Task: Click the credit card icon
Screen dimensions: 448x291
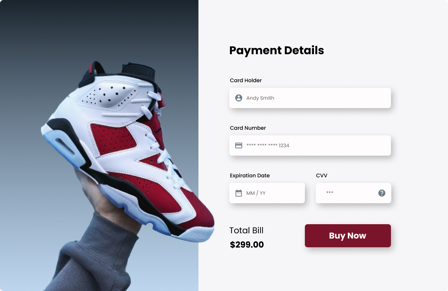Action: [x=239, y=145]
